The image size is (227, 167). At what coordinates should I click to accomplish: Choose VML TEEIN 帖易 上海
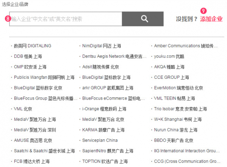click(x=174, y=98)
